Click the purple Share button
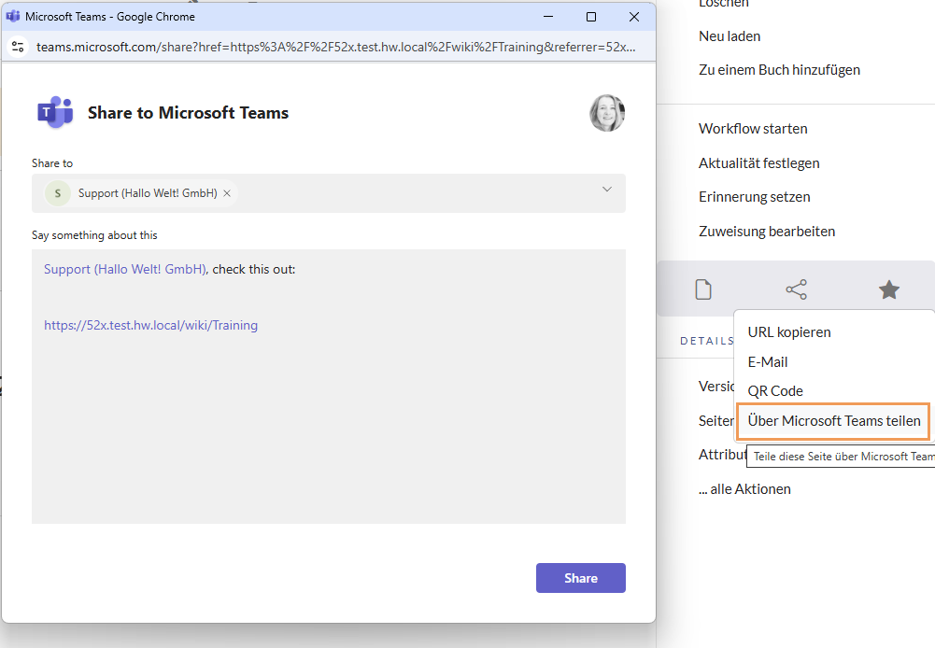Screen dimensions: 935x648 pos(580,578)
